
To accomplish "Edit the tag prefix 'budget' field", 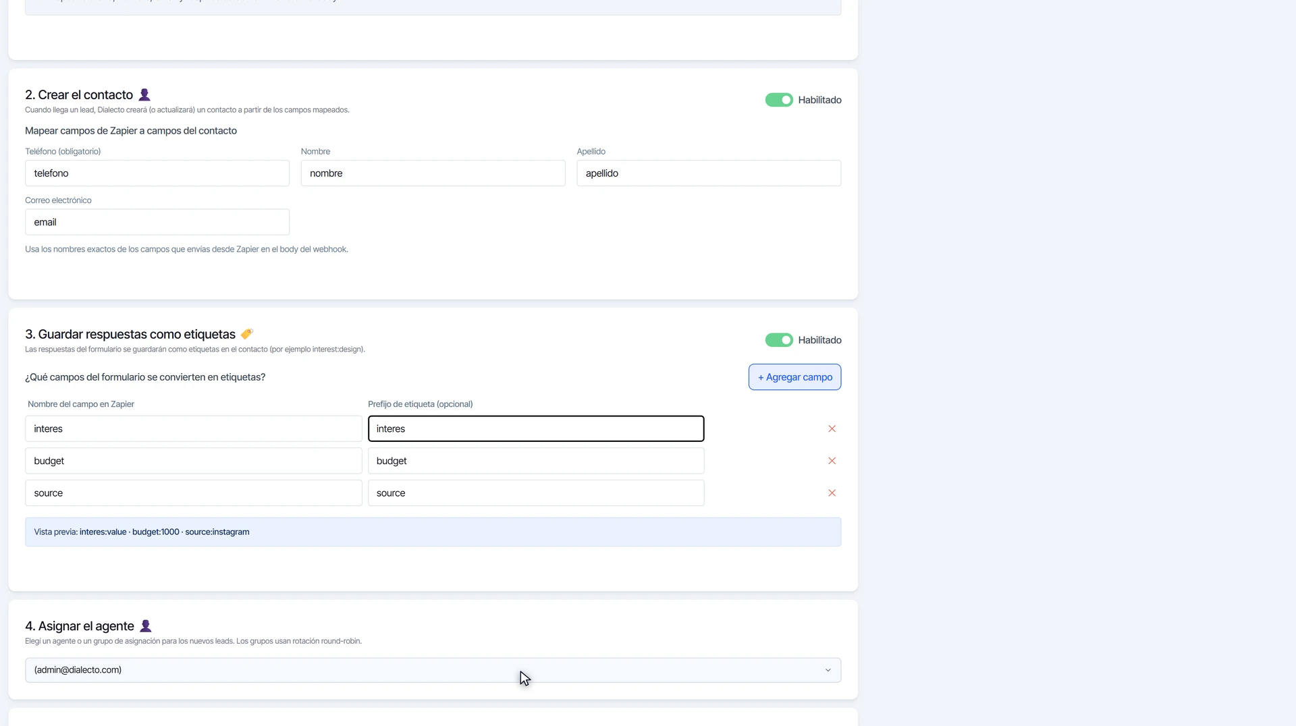I will click(x=536, y=461).
